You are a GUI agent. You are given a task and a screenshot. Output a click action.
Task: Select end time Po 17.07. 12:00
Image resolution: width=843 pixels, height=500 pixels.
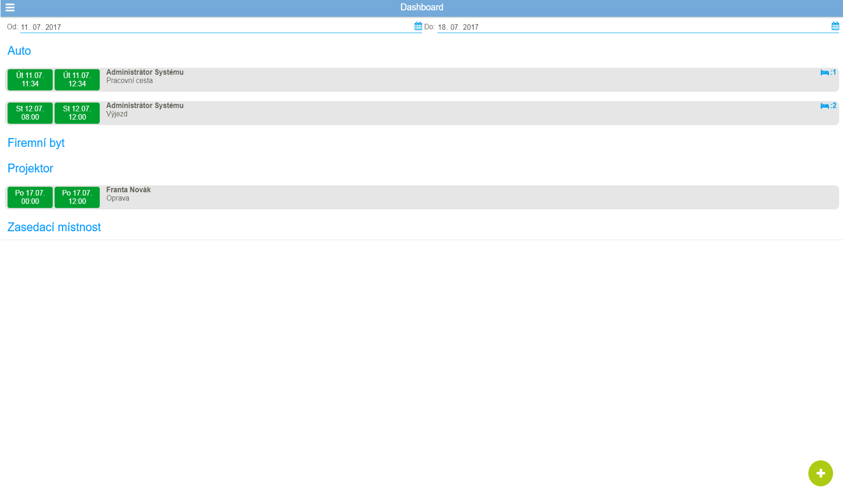click(77, 197)
